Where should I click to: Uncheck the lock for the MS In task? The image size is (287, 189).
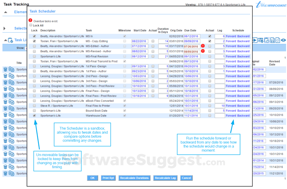34,36
